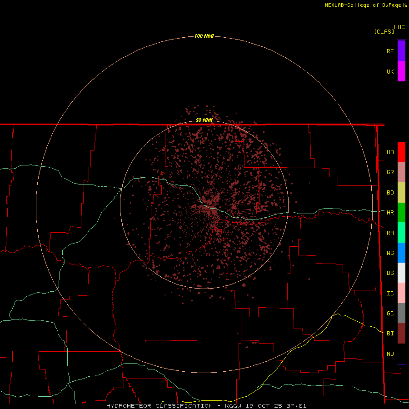
Task: Click the NEXLAB-College of DuPage credit text
Action: coord(364,5)
